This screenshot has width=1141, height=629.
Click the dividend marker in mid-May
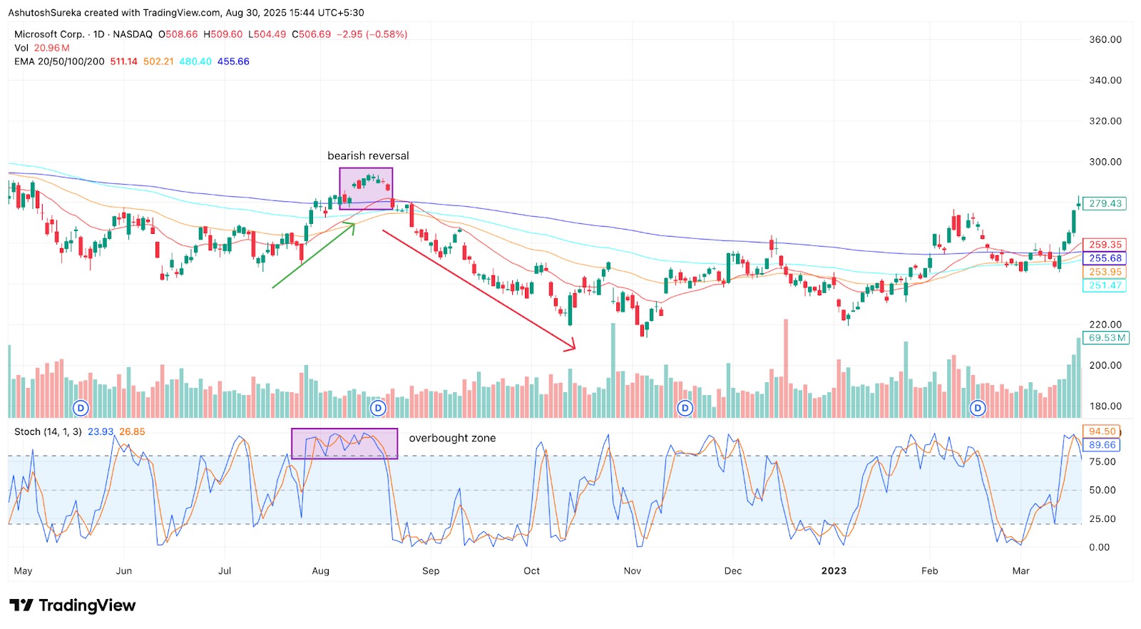pyautogui.click(x=81, y=408)
